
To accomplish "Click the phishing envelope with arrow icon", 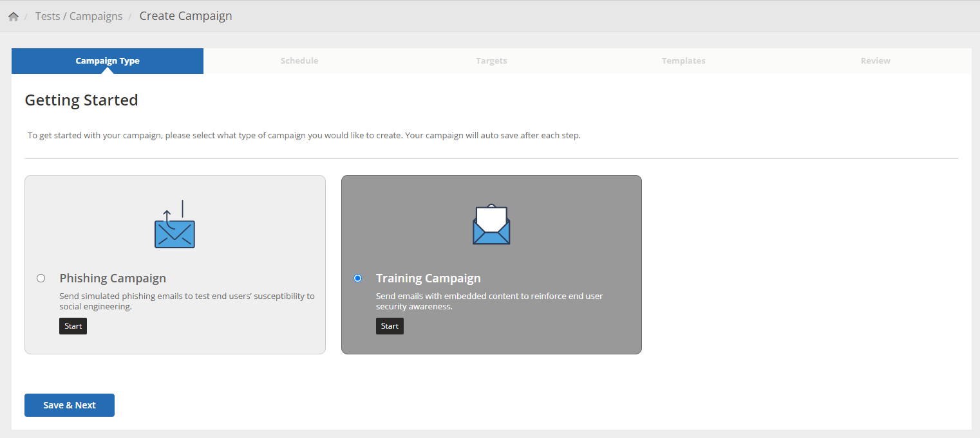I will point(174,224).
